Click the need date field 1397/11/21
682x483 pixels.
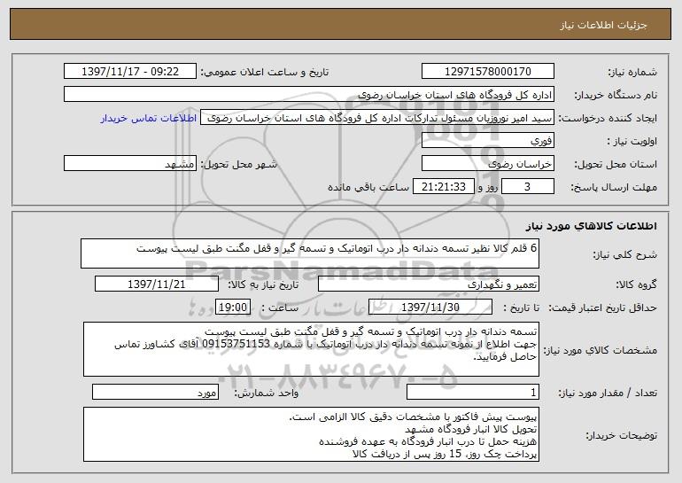[157, 284]
